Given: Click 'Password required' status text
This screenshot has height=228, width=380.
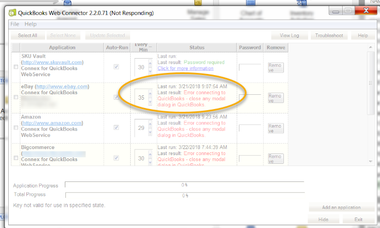Looking at the screenshot, I should 204,62.
